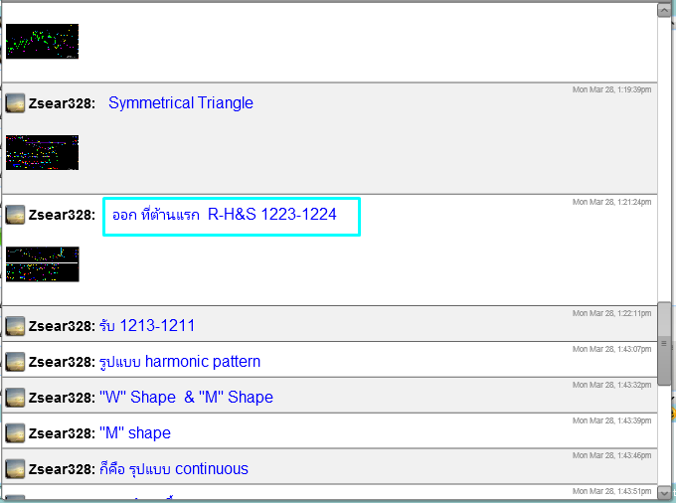Click the "Symmetrical Triangle" message text
Screen dimensions: 676x503
pos(181,103)
